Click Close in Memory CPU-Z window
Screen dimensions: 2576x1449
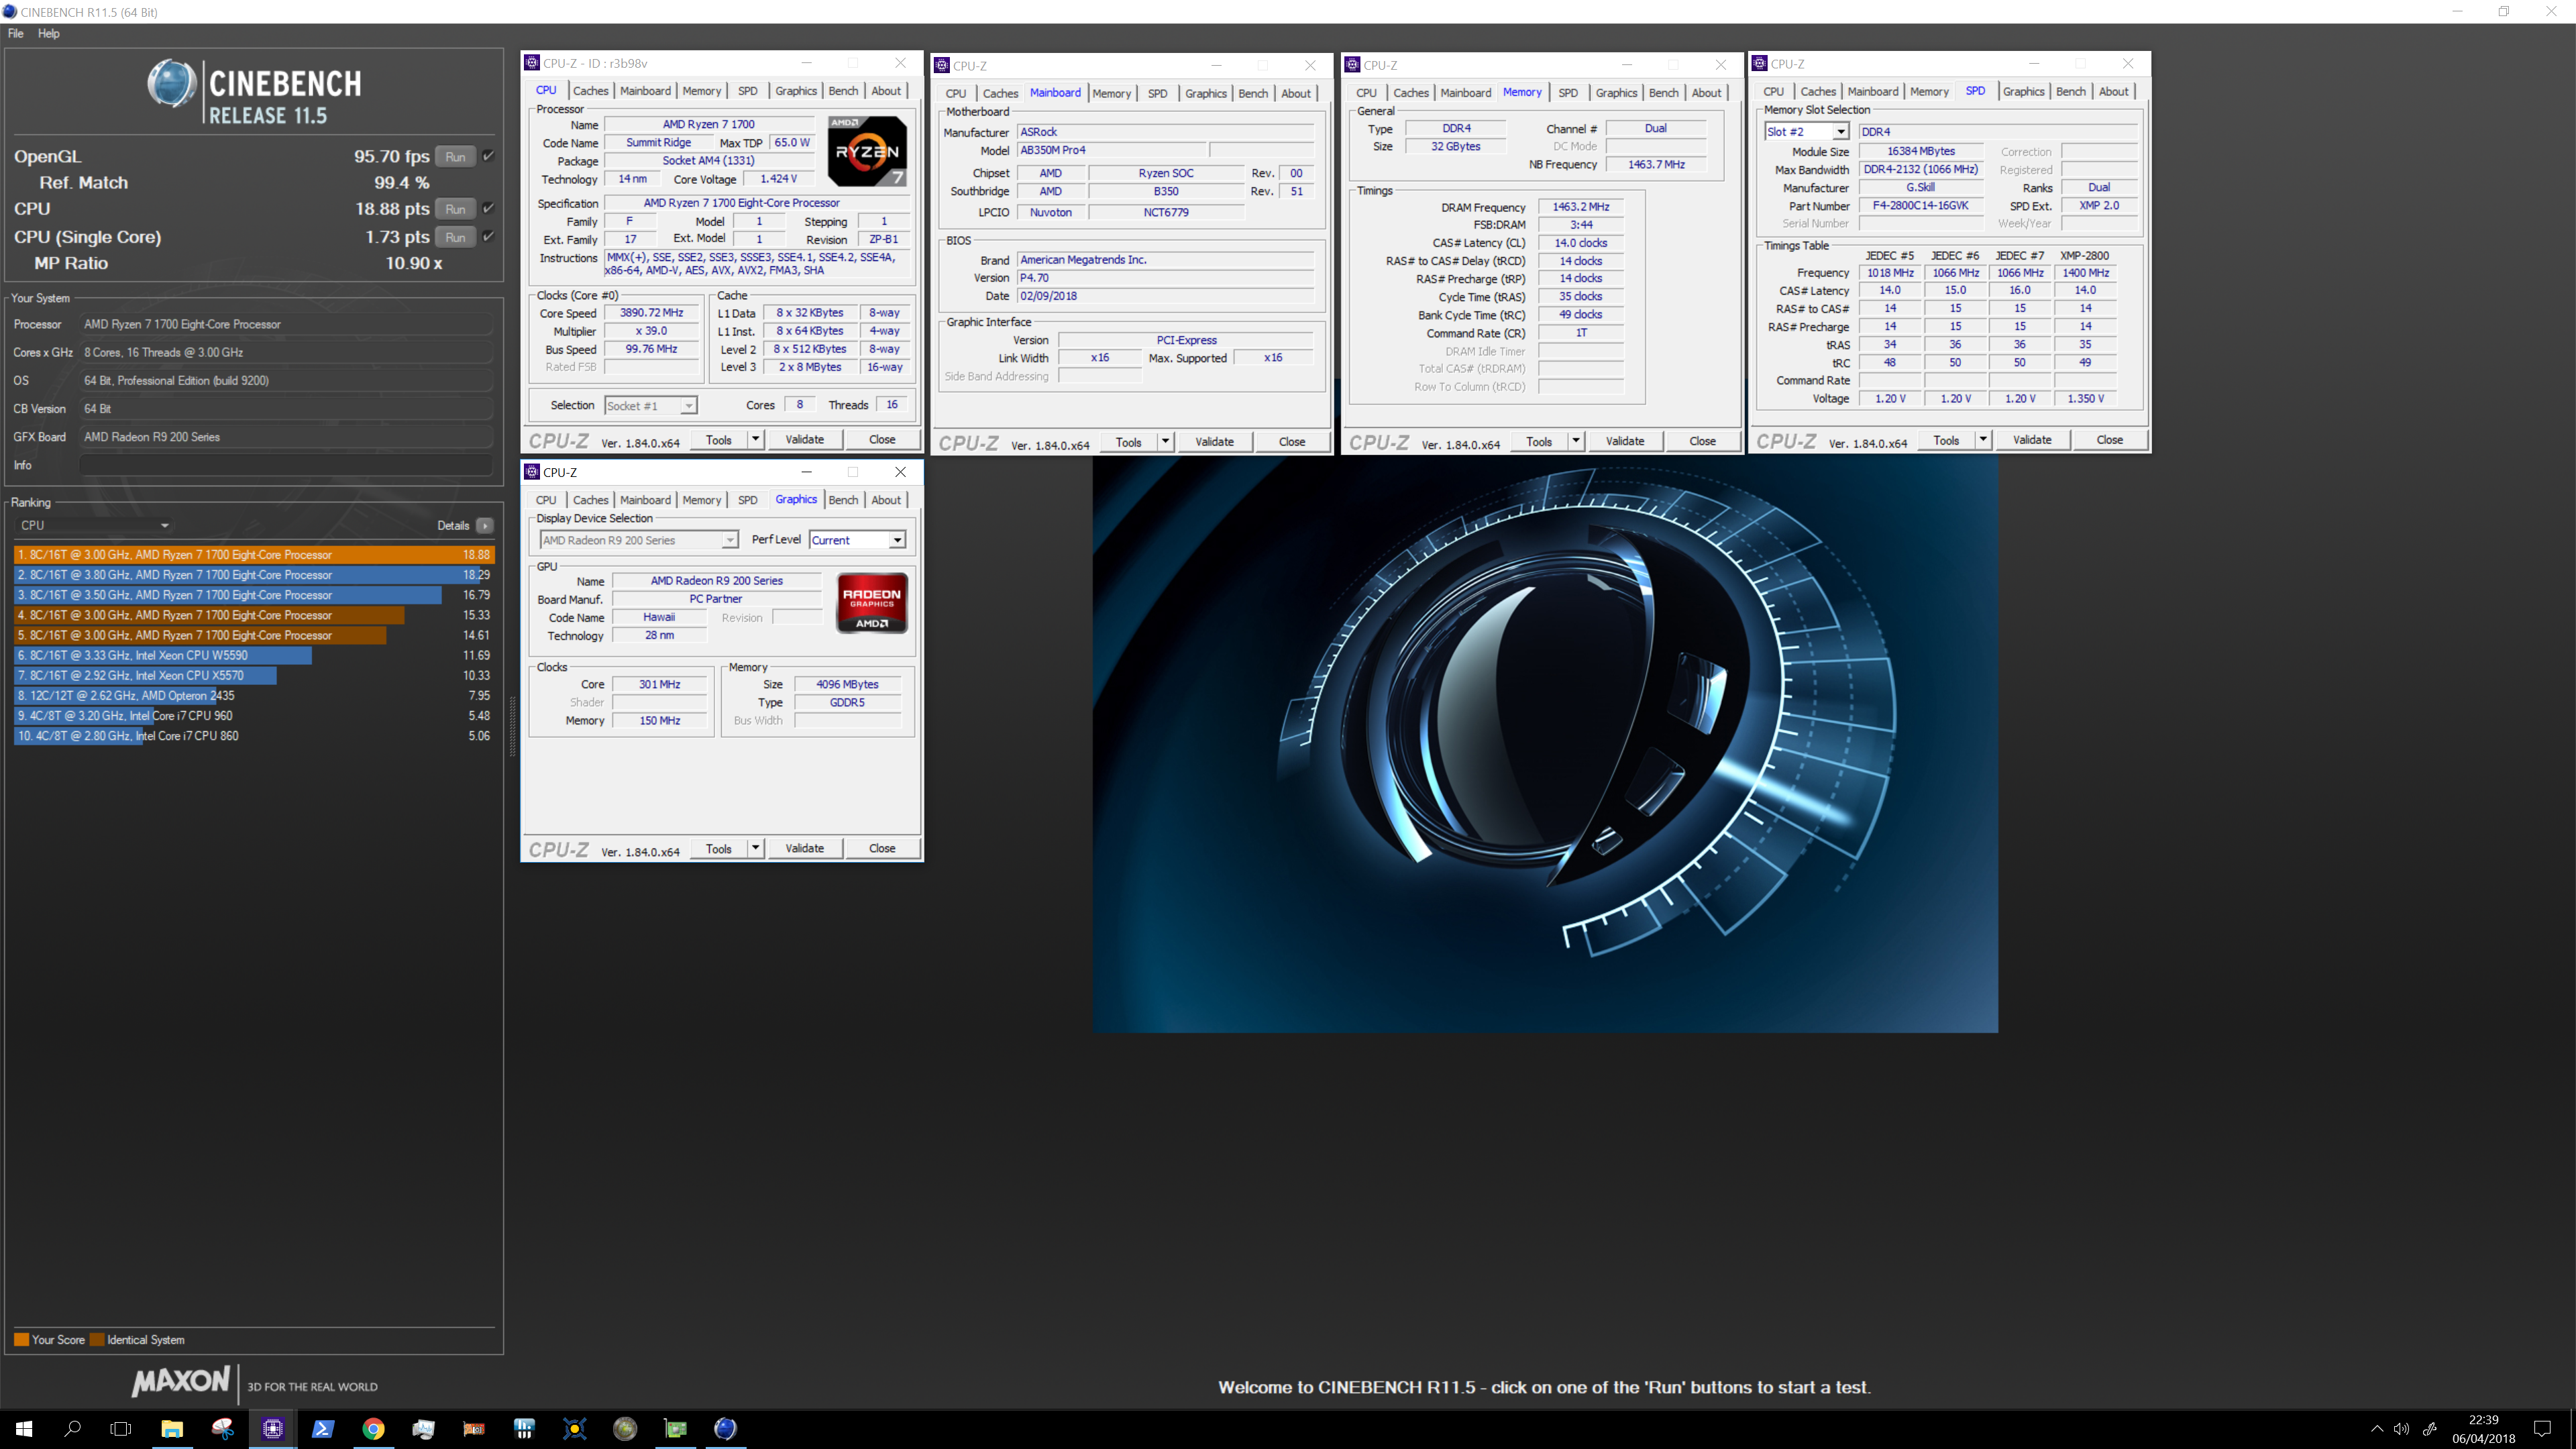point(1702,441)
